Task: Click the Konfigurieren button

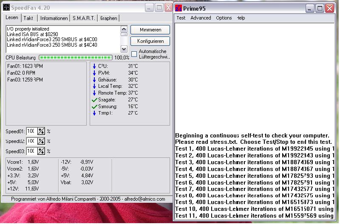Action: pyautogui.click(x=150, y=41)
